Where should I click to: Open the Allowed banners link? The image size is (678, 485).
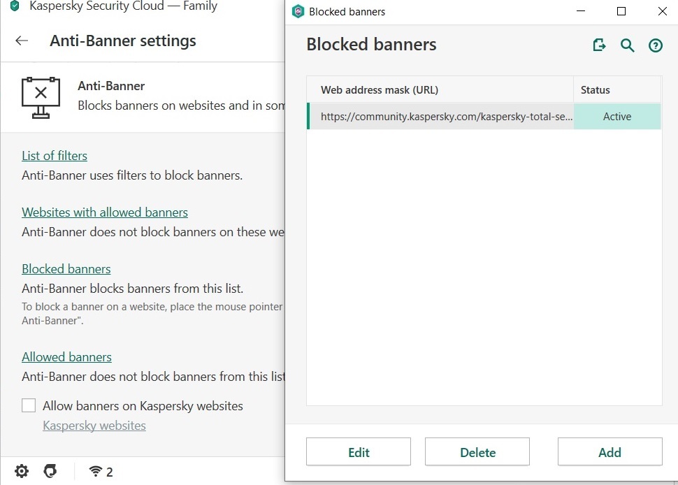pyautogui.click(x=66, y=357)
